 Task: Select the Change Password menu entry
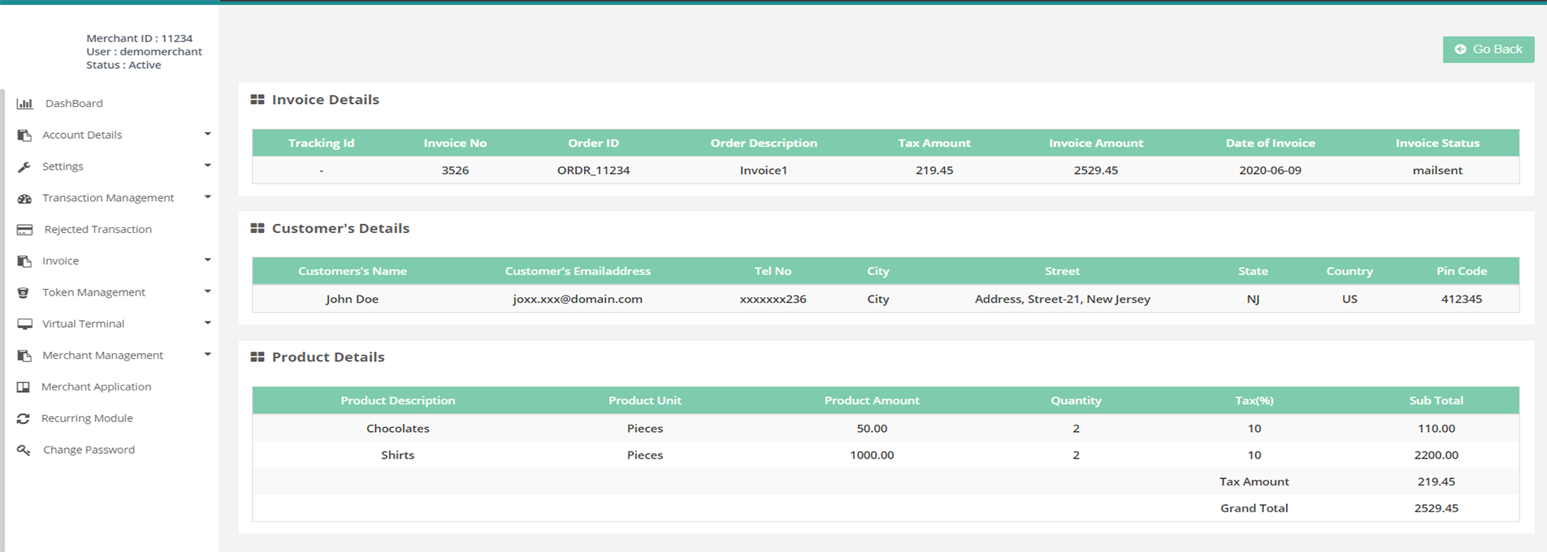click(x=89, y=450)
